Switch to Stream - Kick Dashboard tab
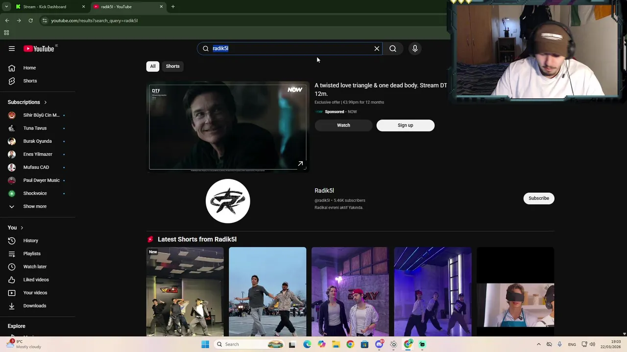Viewport: 627px width, 352px height. tap(45, 7)
